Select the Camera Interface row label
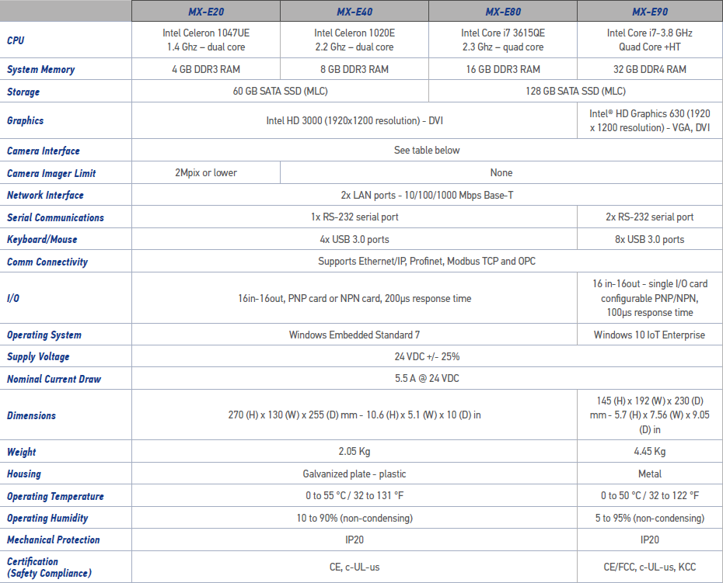This screenshot has height=583, width=723. 43,151
